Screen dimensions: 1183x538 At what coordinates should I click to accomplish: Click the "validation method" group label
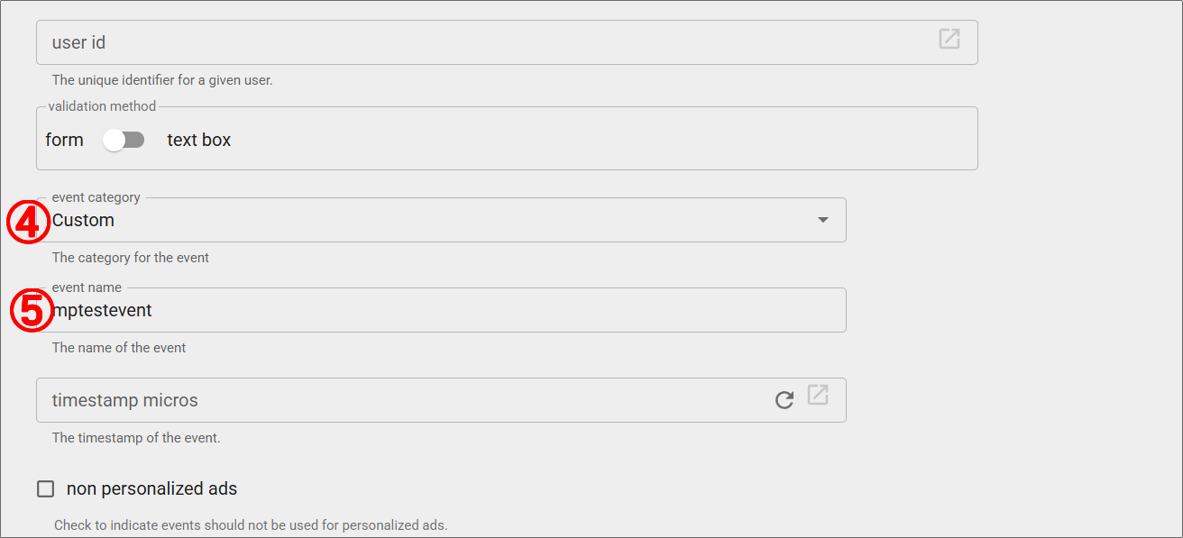coord(102,106)
